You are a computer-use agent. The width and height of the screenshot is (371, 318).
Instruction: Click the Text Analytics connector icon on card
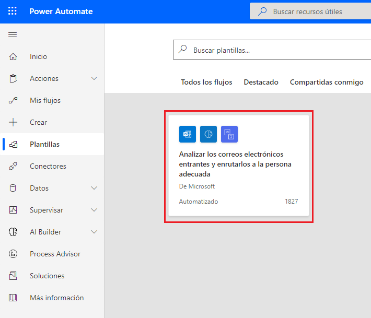coord(229,134)
